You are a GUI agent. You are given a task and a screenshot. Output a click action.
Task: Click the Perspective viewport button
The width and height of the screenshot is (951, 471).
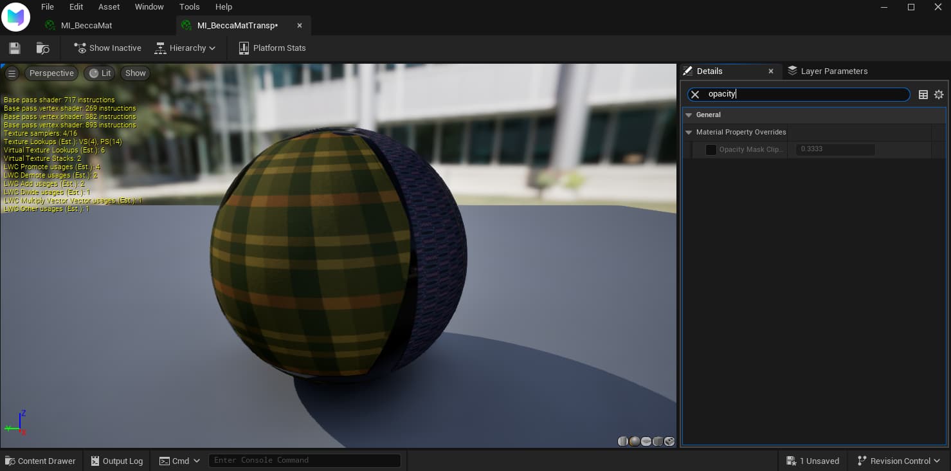[51, 73]
